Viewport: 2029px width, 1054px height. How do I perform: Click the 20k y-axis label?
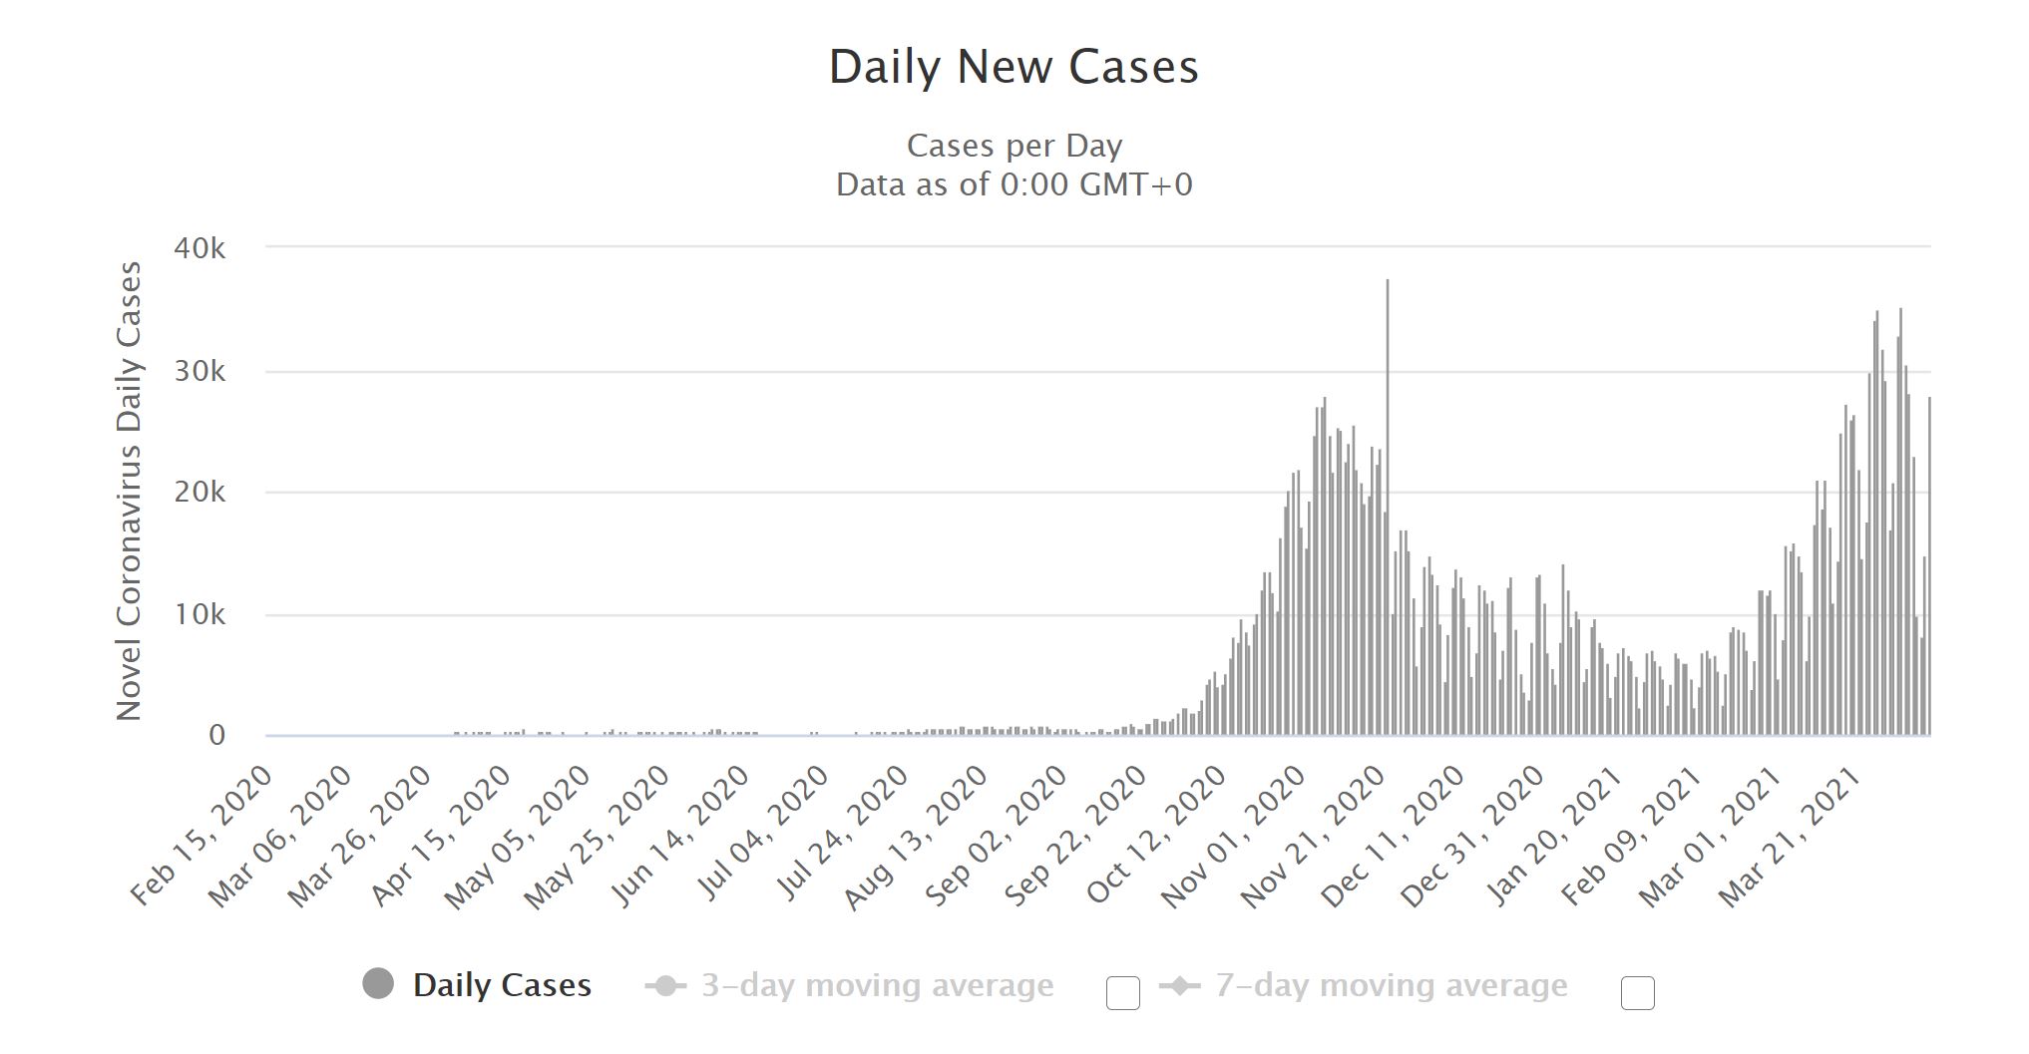coord(200,492)
